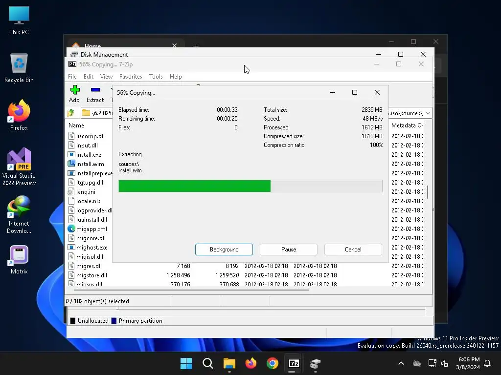The image size is (501, 375).
Task: Open the muted volume tray icon
Action: coord(444,363)
